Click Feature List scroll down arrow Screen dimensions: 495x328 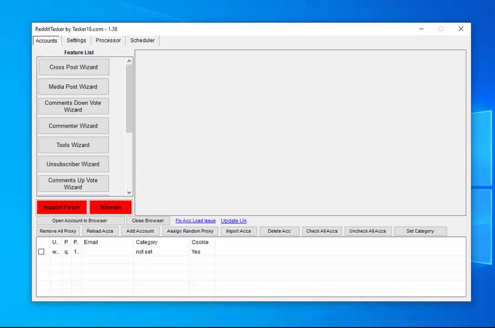pos(129,192)
